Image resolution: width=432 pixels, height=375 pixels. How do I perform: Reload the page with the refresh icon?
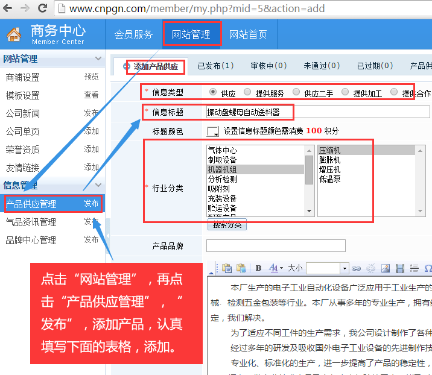[x=43, y=8]
